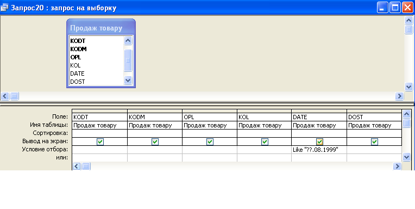415x209 pixels.
Task: Maximize the Запрос20 window
Action: coord(395,8)
